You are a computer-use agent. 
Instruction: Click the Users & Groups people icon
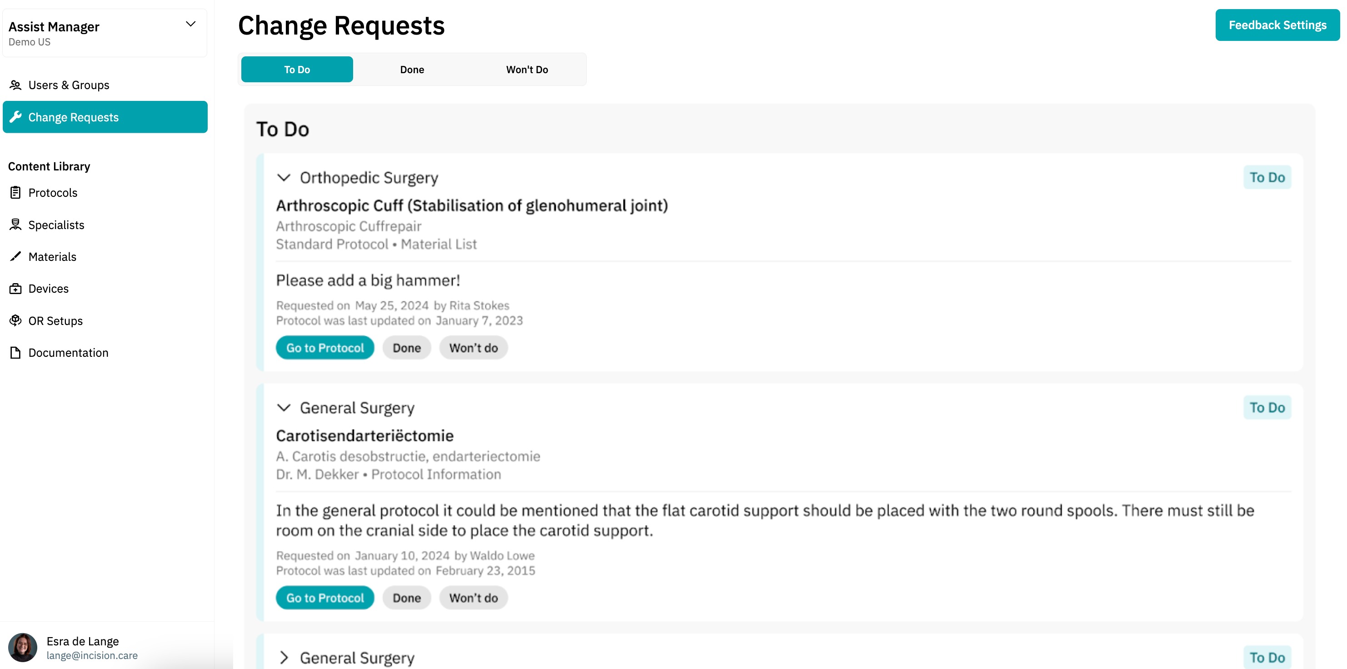pos(16,85)
